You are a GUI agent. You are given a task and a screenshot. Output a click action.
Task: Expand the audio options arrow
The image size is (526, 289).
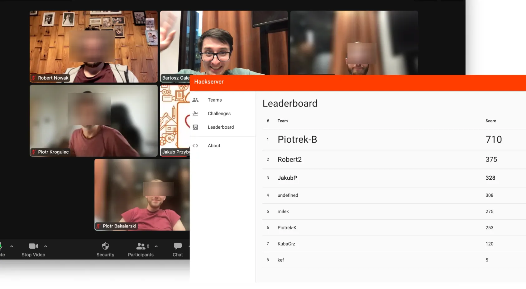click(x=12, y=246)
